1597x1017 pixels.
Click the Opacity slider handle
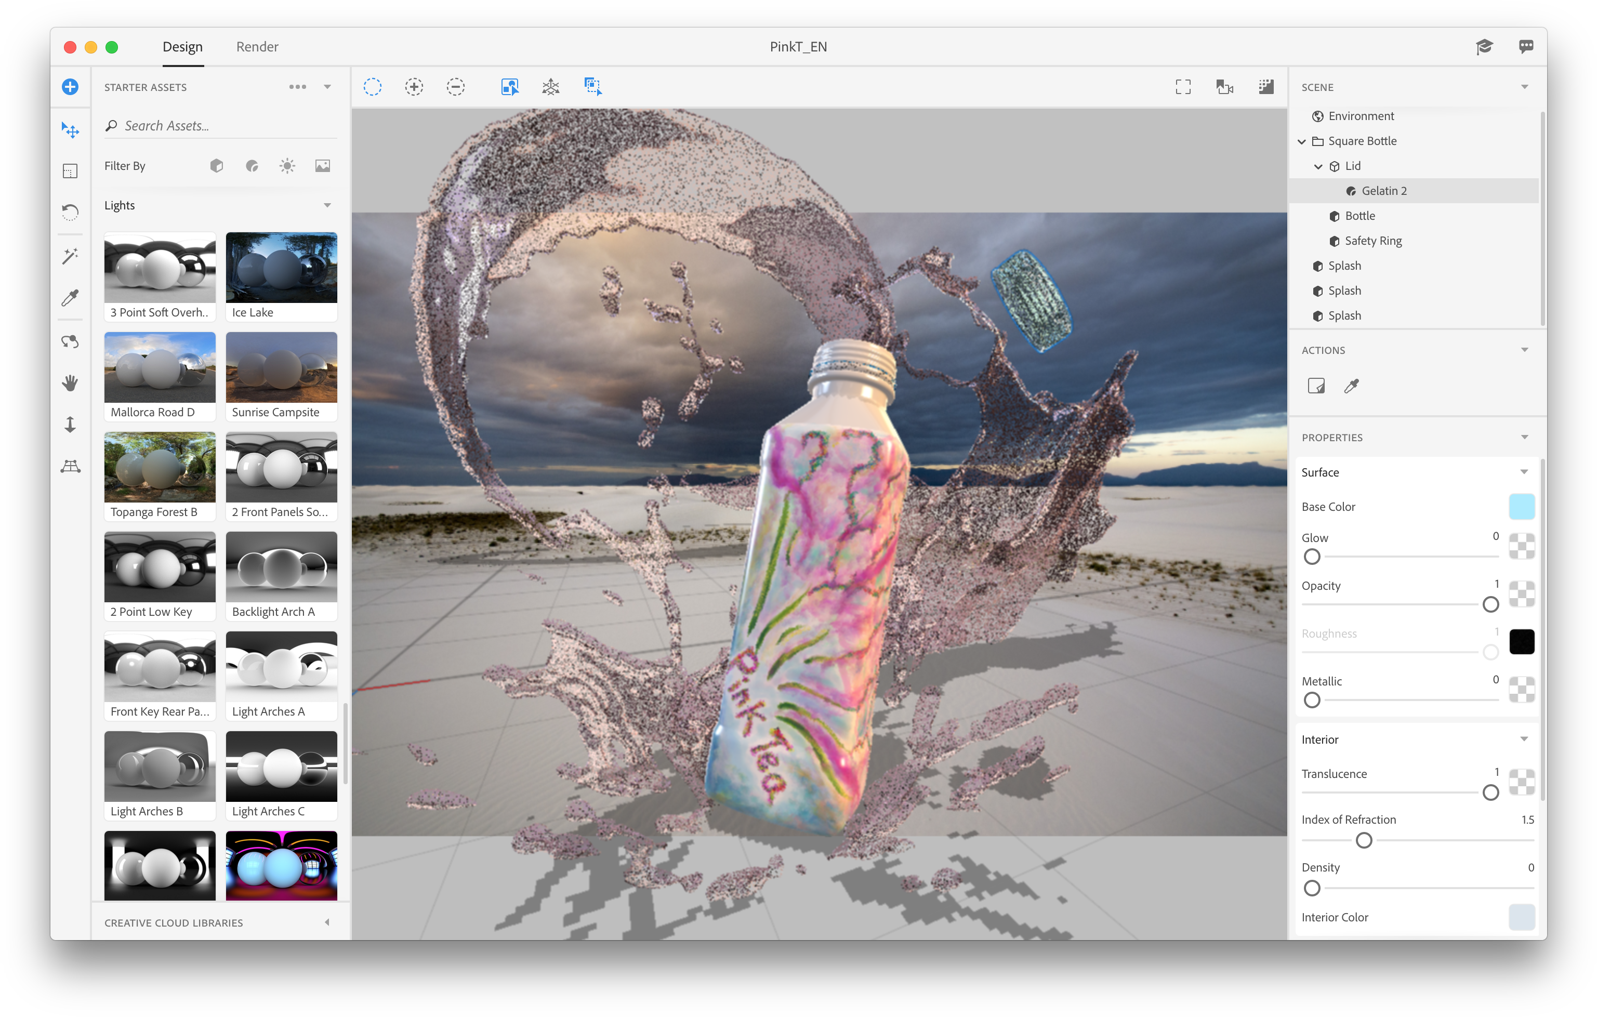coord(1491,604)
